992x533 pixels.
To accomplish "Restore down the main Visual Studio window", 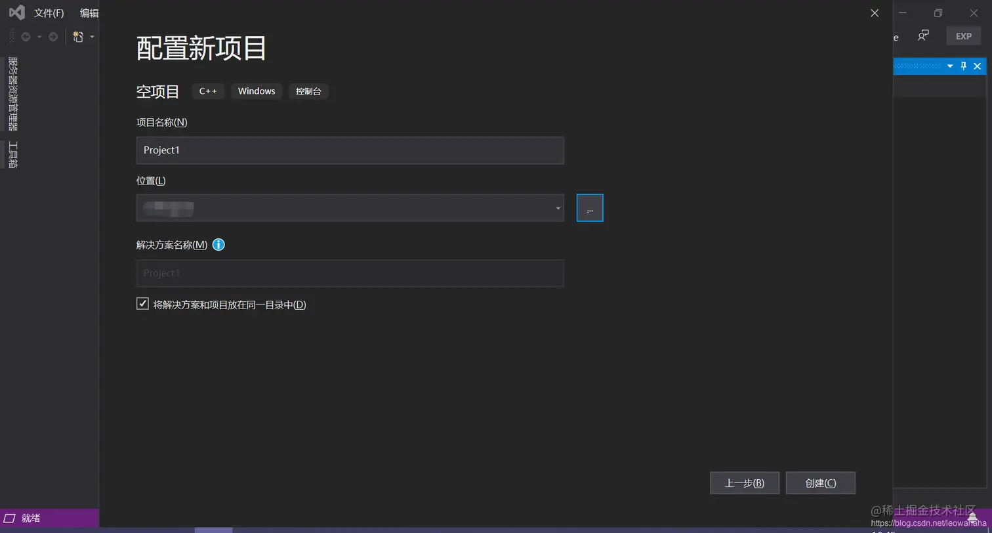I will pos(938,13).
